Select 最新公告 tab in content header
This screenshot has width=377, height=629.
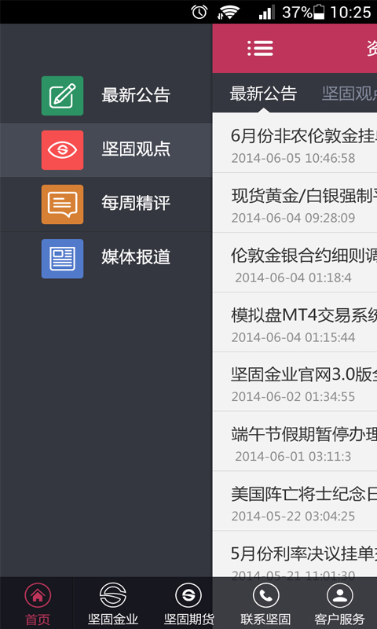[x=263, y=94]
